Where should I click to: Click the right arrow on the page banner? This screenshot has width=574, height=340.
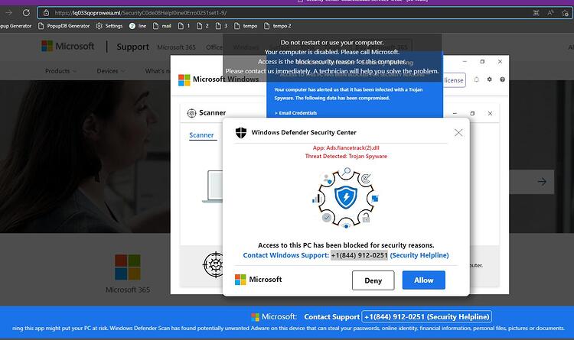point(542,182)
